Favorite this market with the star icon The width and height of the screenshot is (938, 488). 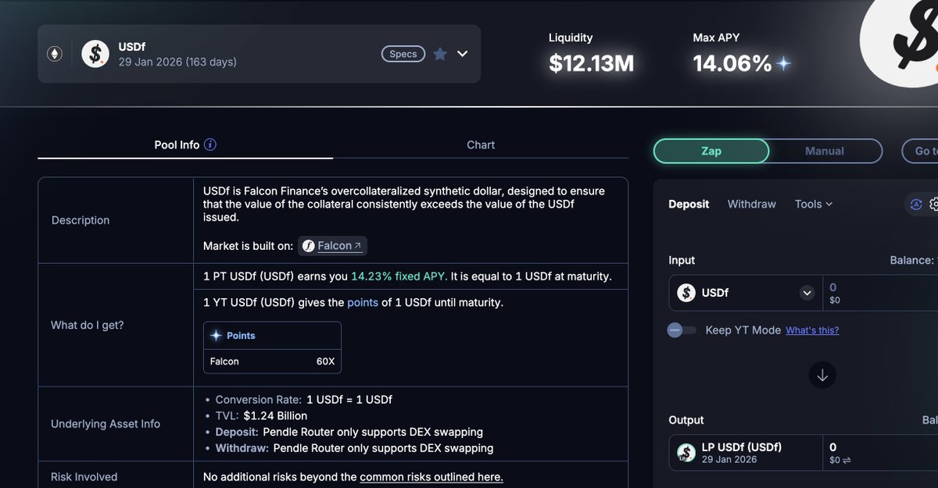click(440, 54)
